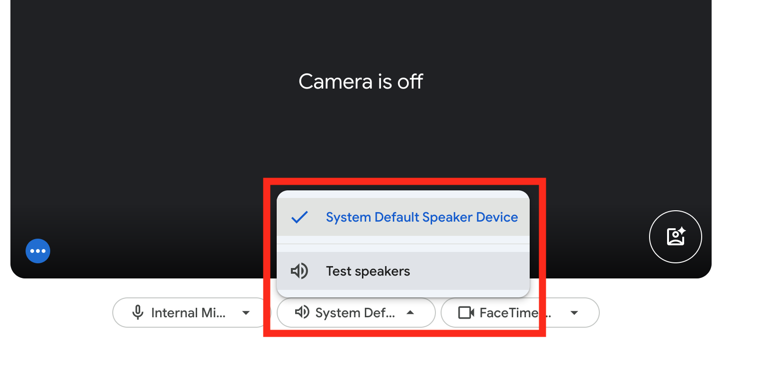Click the "Camera is off" text

click(361, 81)
